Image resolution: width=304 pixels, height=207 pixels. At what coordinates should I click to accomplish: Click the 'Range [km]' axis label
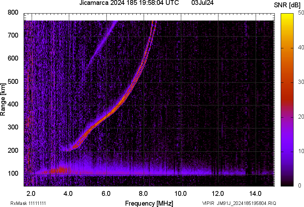click(3, 99)
